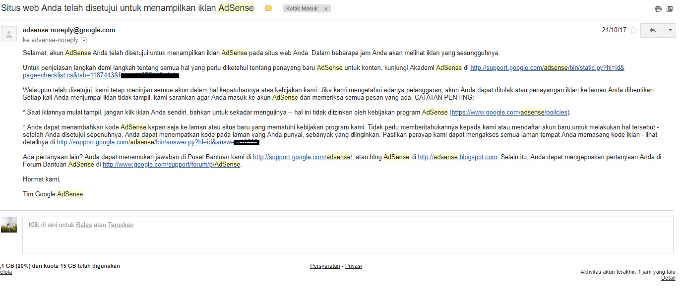This screenshot has width=682, height=296.
Task: Click the reply arrow button
Action: point(653,30)
